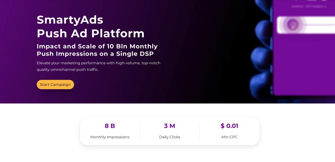This screenshot has height=162, width=335.
Task: Click the 10 Bln Monthly subheading line
Action: (97, 46)
